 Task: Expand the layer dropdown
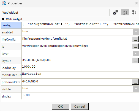136,53
